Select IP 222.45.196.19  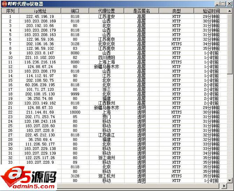coord(40,17)
